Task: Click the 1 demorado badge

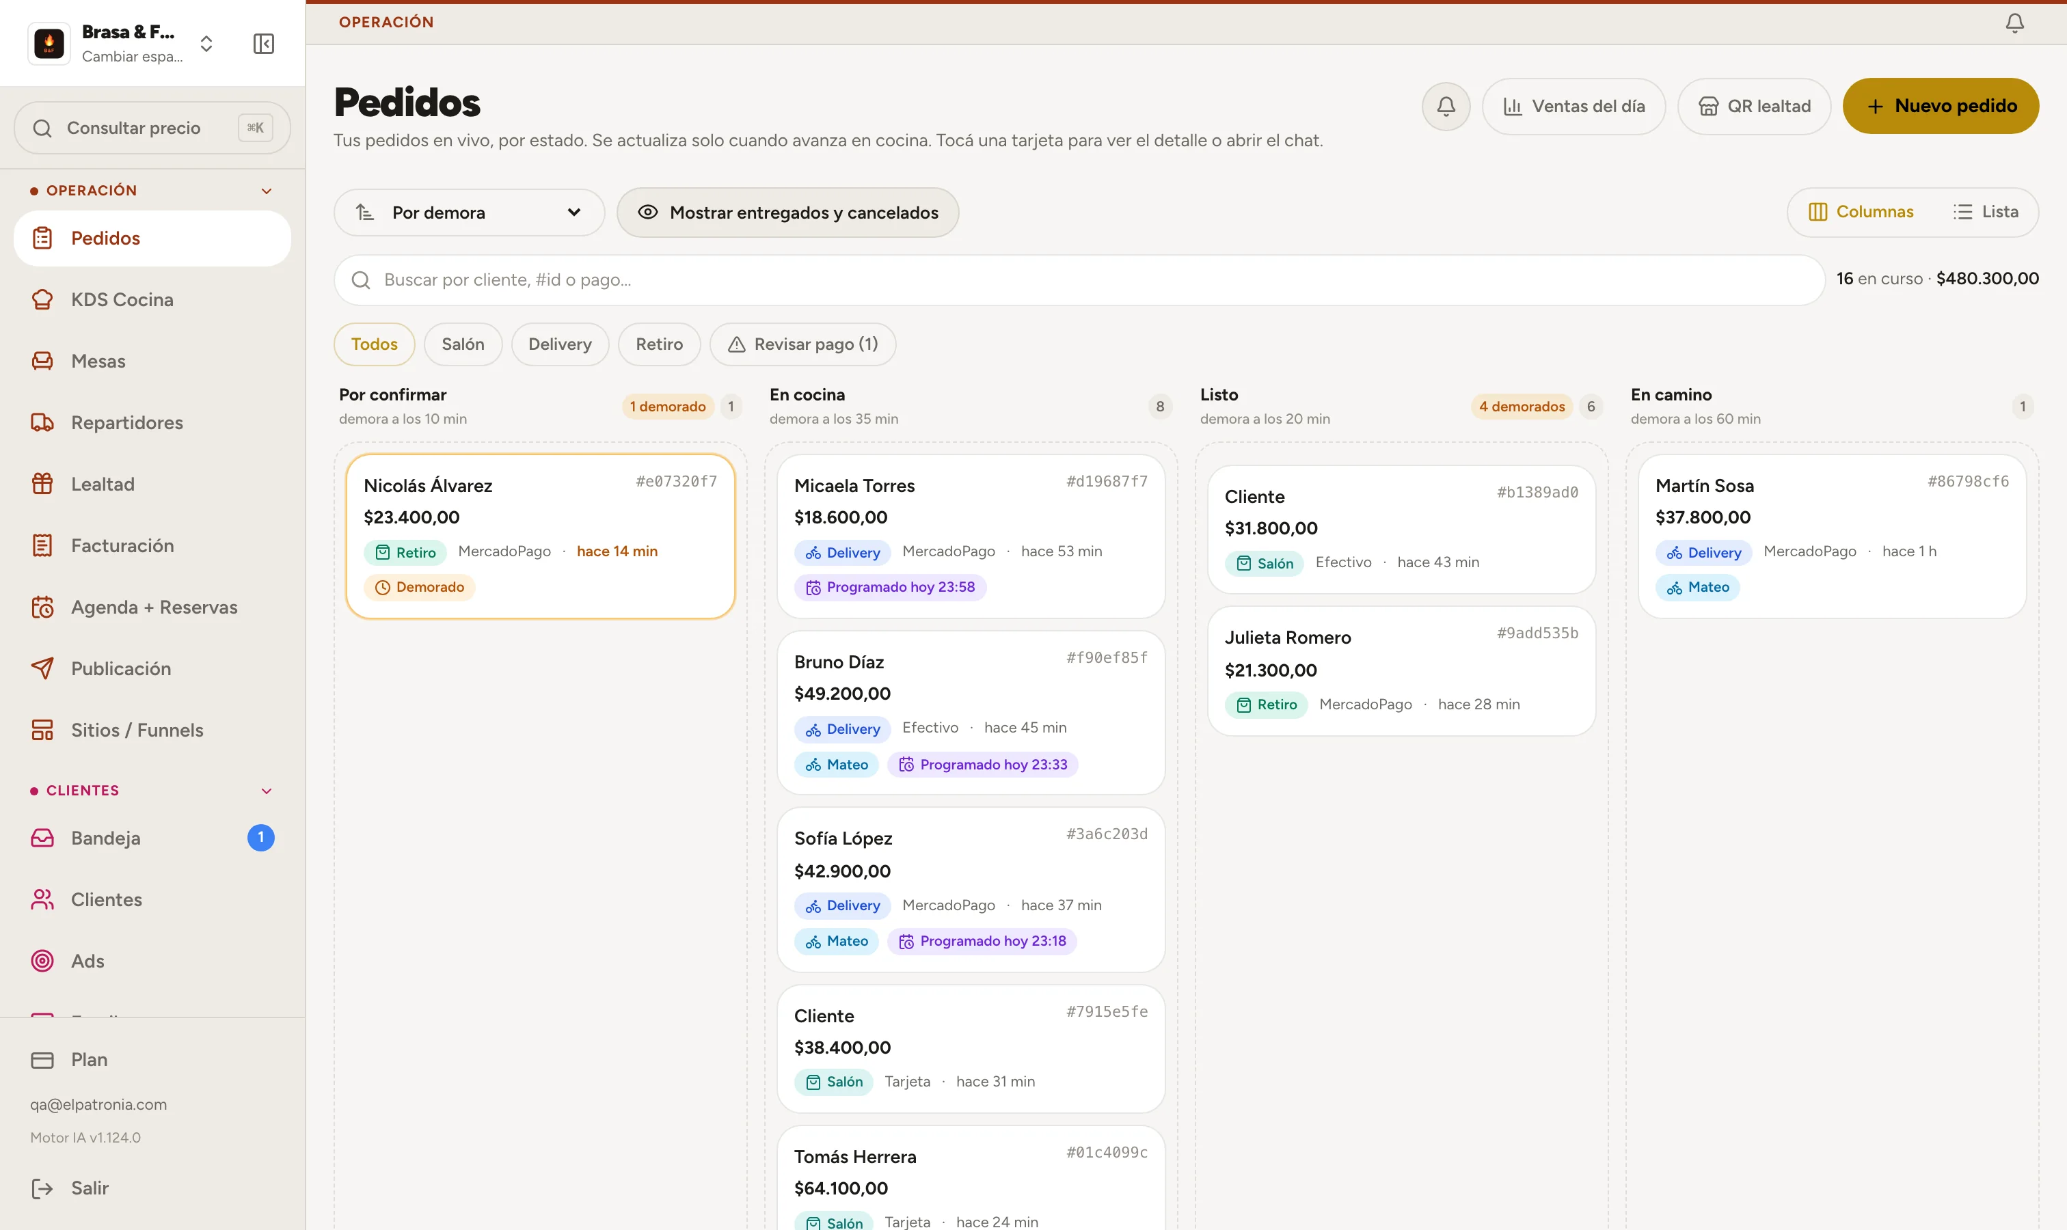Action: point(667,406)
